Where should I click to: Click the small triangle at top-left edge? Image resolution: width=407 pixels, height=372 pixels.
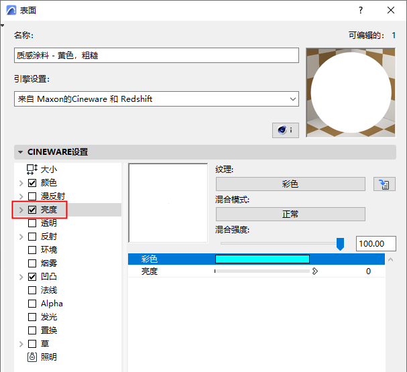2,25
